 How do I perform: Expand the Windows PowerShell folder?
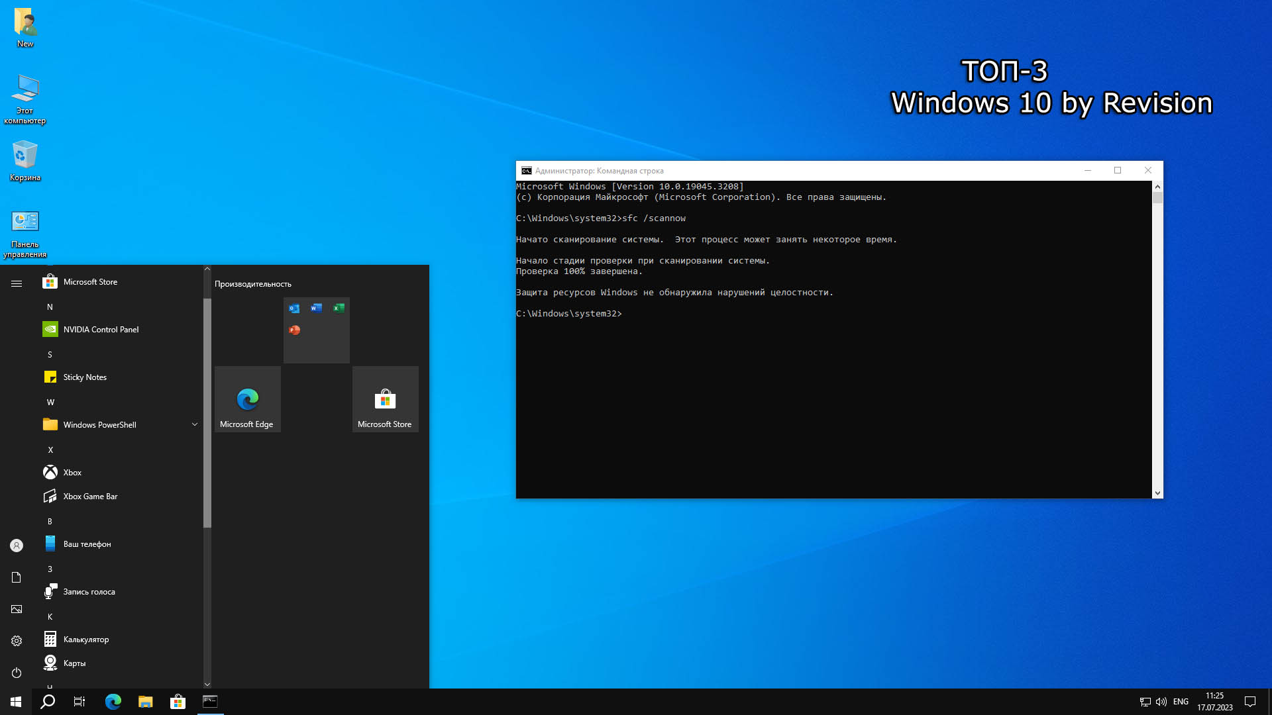pos(195,424)
